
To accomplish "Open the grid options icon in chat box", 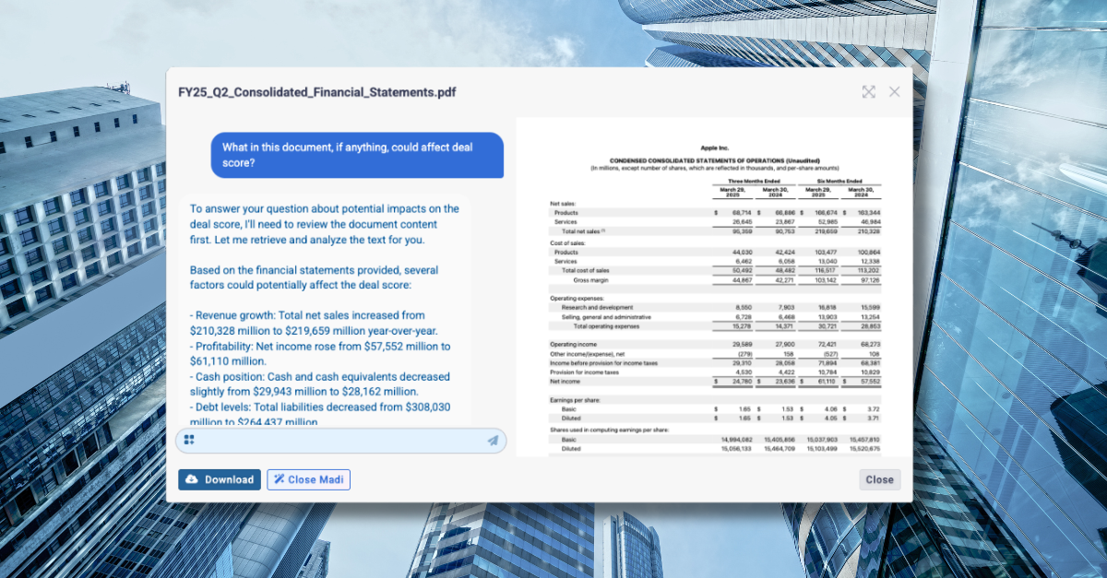I will click(188, 441).
